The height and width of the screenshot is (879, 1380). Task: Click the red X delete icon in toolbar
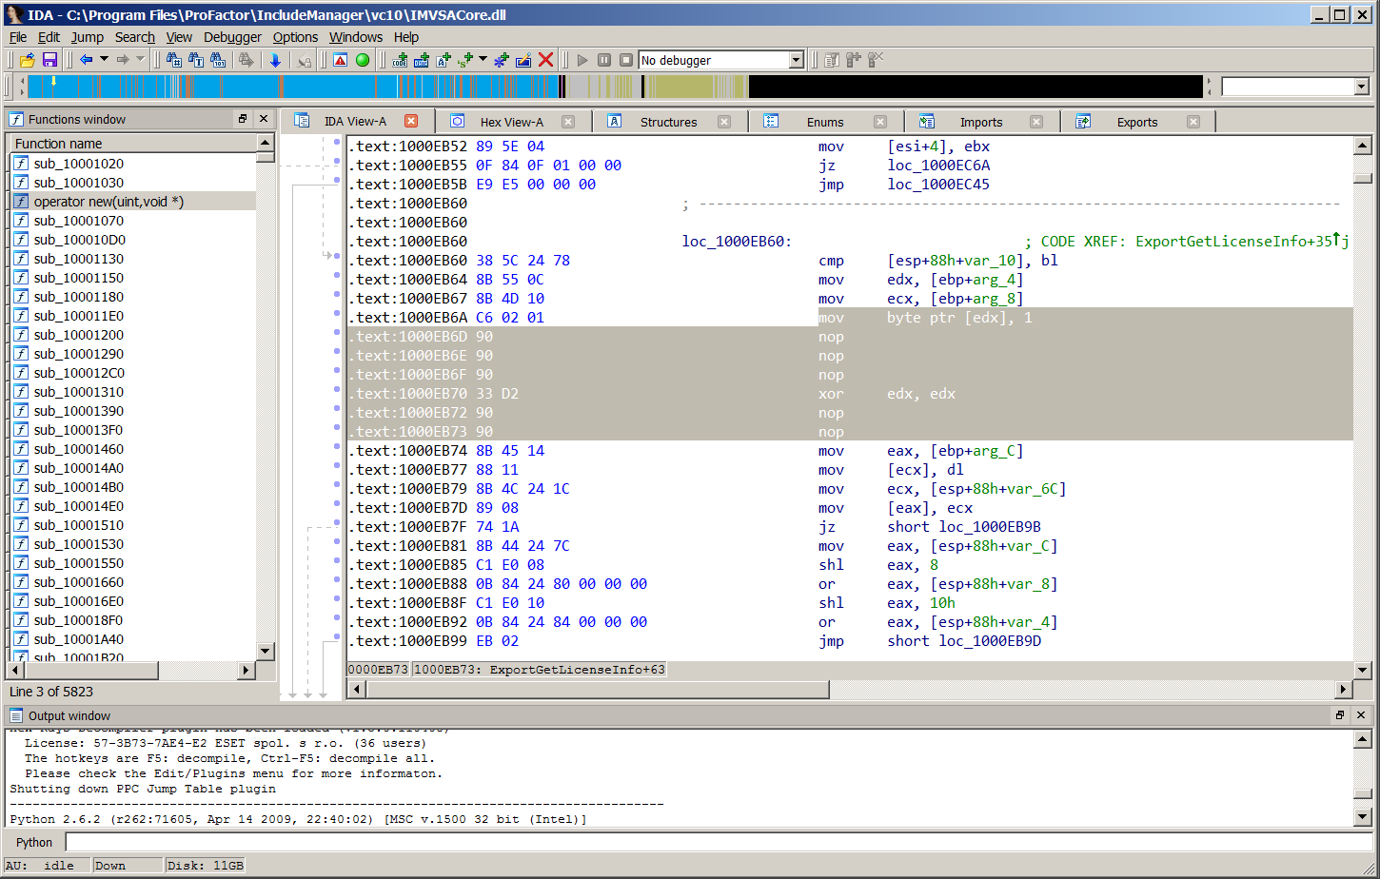[x=545, y=60]
